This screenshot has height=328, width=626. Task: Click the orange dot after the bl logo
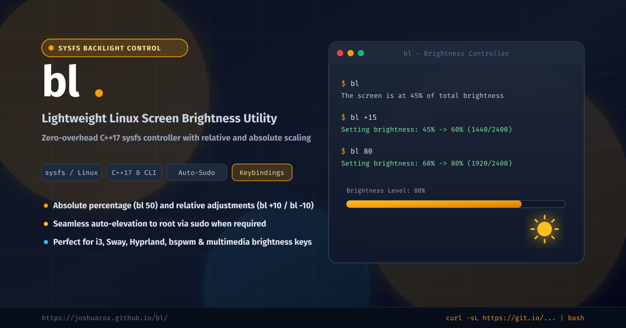pos(99,93)
